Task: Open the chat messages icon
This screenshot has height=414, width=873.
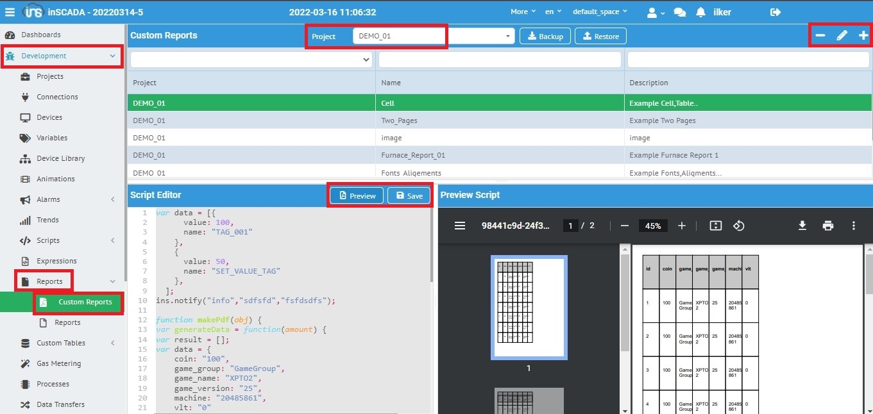Action: coord(679,12)
